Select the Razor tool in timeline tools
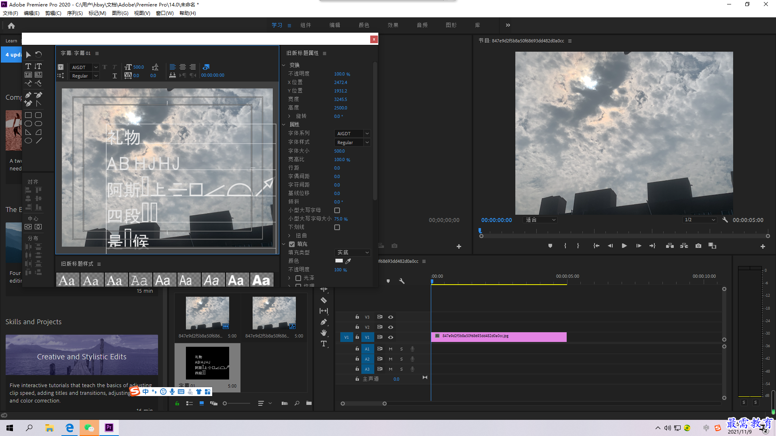776x436 pixels. click(324, 300)
